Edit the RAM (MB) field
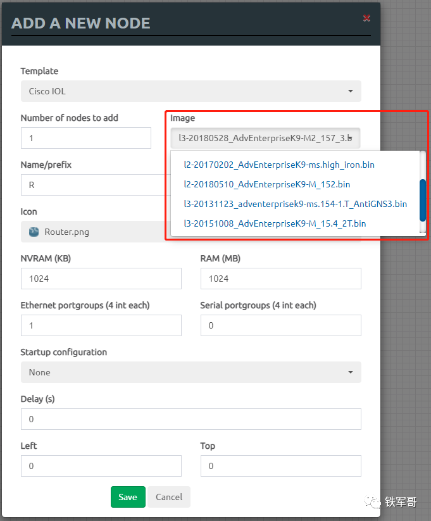Screen dimensions: 431x521 point(281,279)
